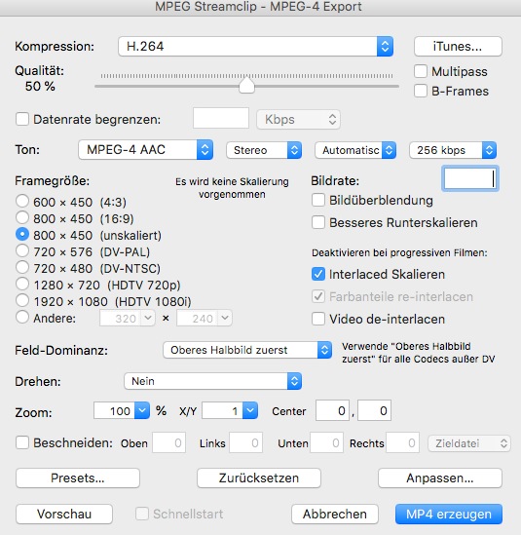Select the Andere custom frame size radio
This screenshot has width=521, height=535.
(22, 317)
